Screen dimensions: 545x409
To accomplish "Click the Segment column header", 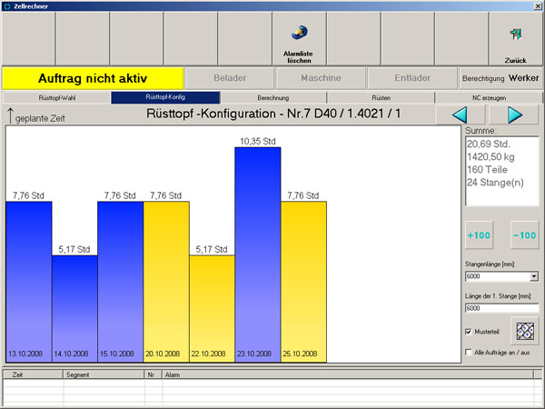I will [104, 374].
